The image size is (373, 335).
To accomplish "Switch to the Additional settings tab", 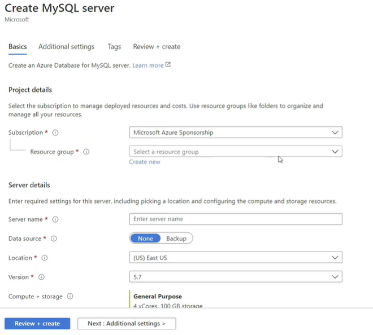I will click(x=66, y=47).
